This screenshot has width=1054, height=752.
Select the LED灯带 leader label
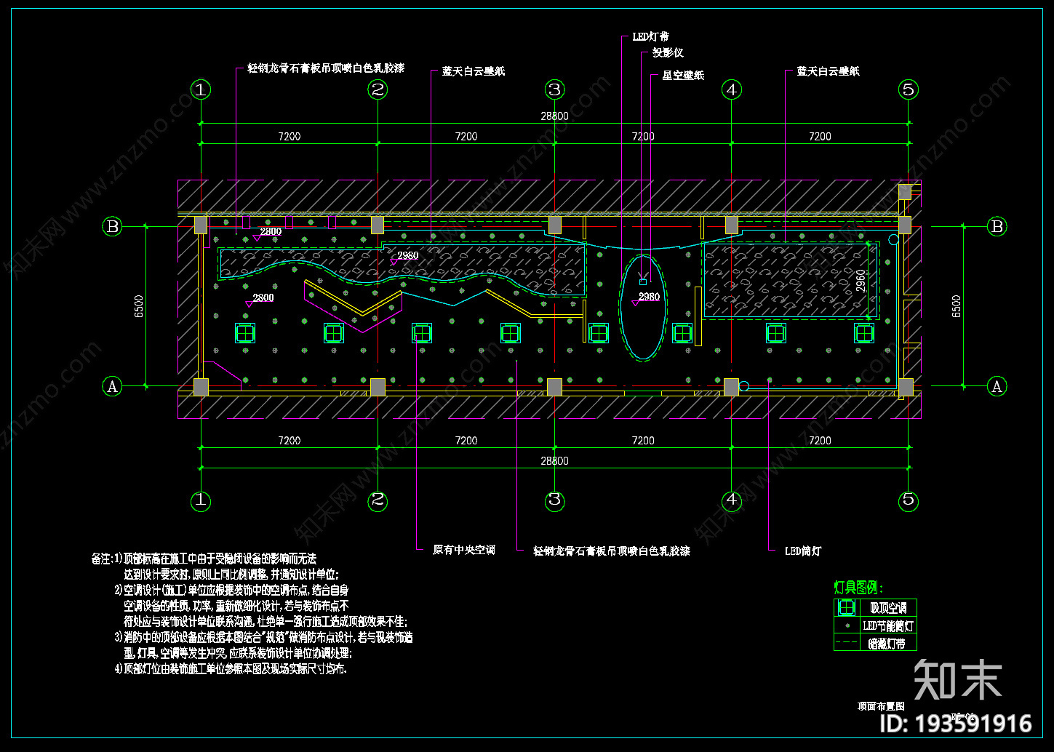[650, 36]
